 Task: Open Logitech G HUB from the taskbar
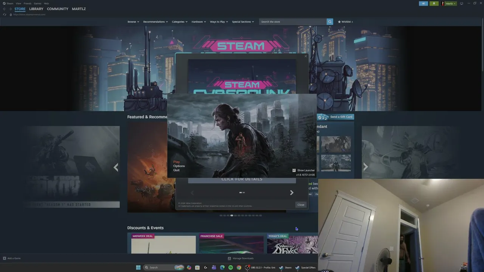pyautogui.click(x=206, y=267)
